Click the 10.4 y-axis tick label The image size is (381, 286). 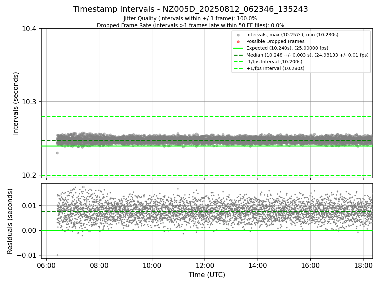30,29
